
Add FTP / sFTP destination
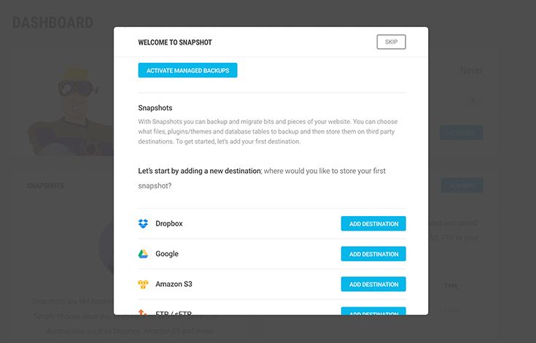(373, 311)
